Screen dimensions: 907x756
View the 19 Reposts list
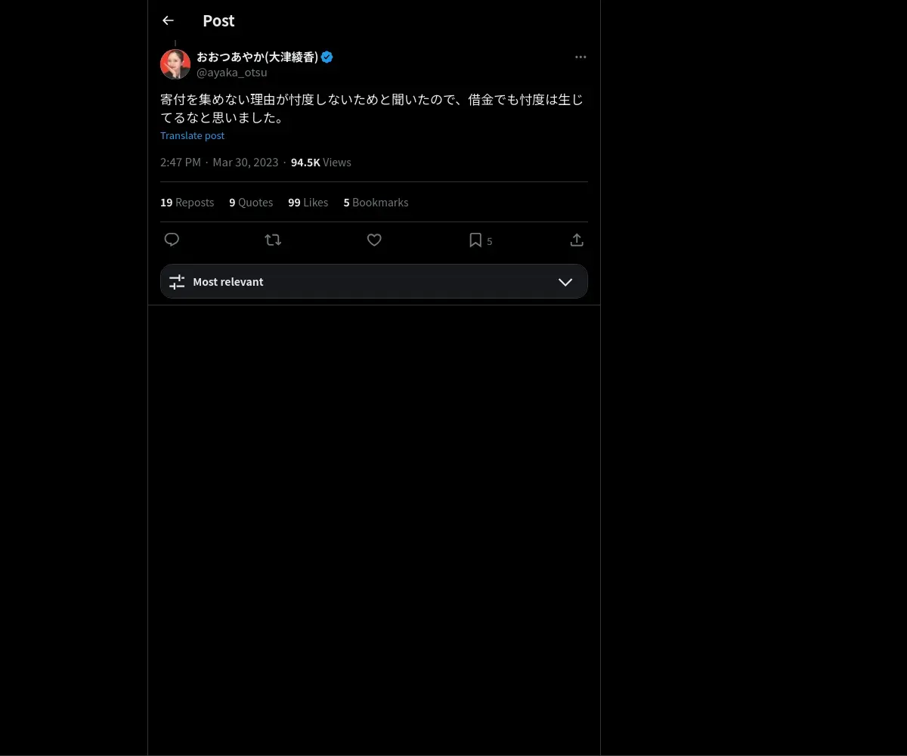[x=187, y=203]
